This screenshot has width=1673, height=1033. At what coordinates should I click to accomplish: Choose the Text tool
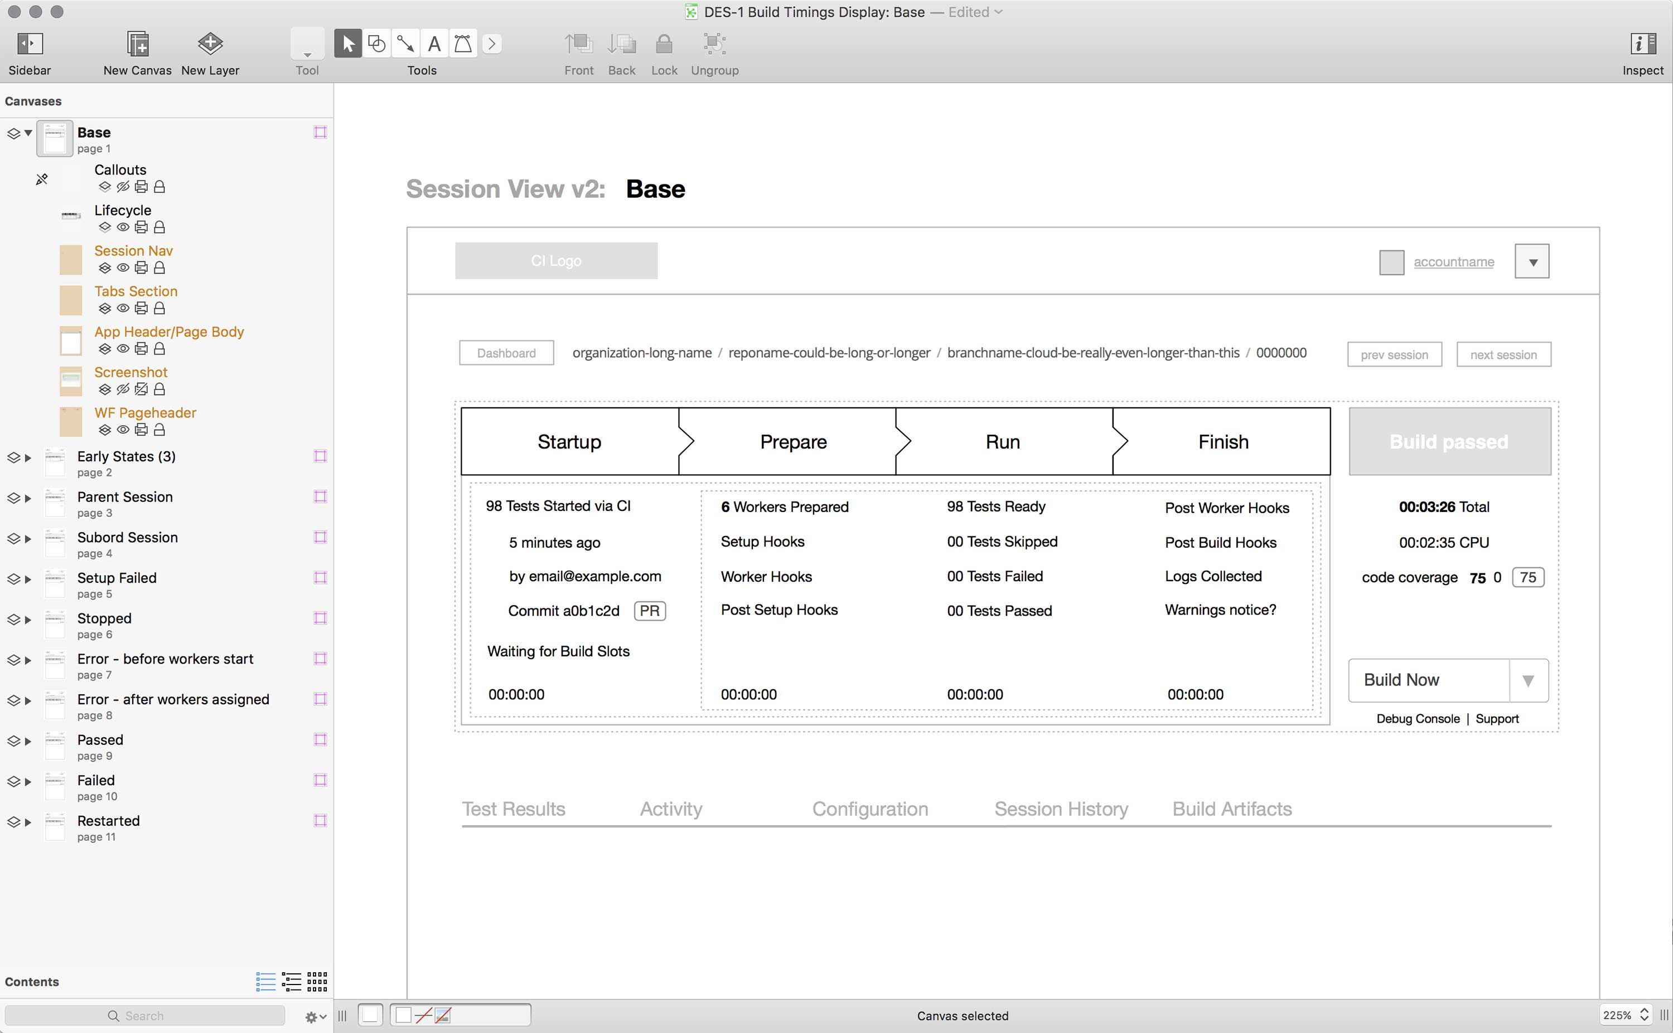434,43
